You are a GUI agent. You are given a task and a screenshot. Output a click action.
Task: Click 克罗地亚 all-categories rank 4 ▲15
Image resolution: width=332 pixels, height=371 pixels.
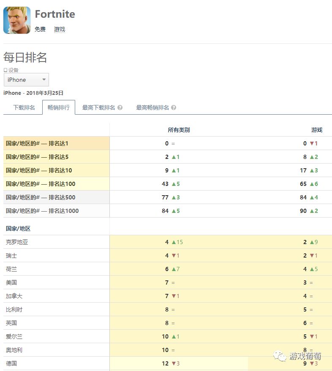pyautogui.click(x=174, y=242)
